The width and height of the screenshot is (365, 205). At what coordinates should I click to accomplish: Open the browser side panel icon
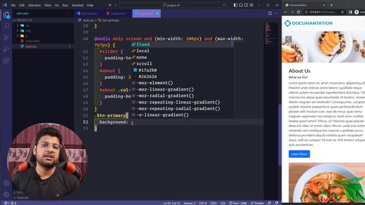[350, 12]
